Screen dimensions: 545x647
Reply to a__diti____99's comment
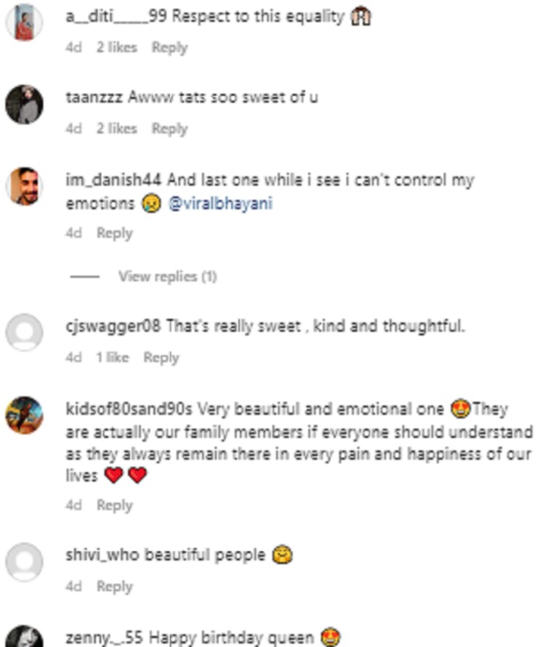tap(169, 48)
